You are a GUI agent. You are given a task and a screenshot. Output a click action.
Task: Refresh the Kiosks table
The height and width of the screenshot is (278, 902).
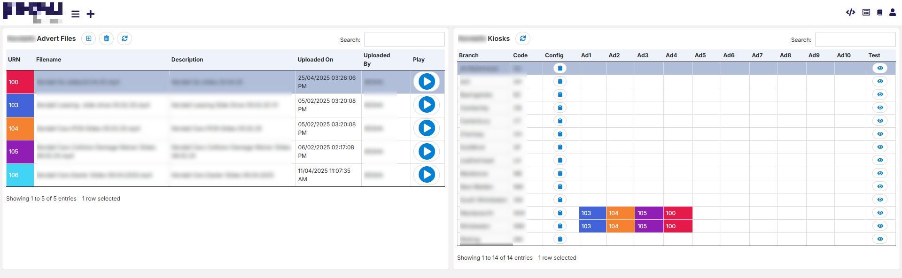(523, 39)
